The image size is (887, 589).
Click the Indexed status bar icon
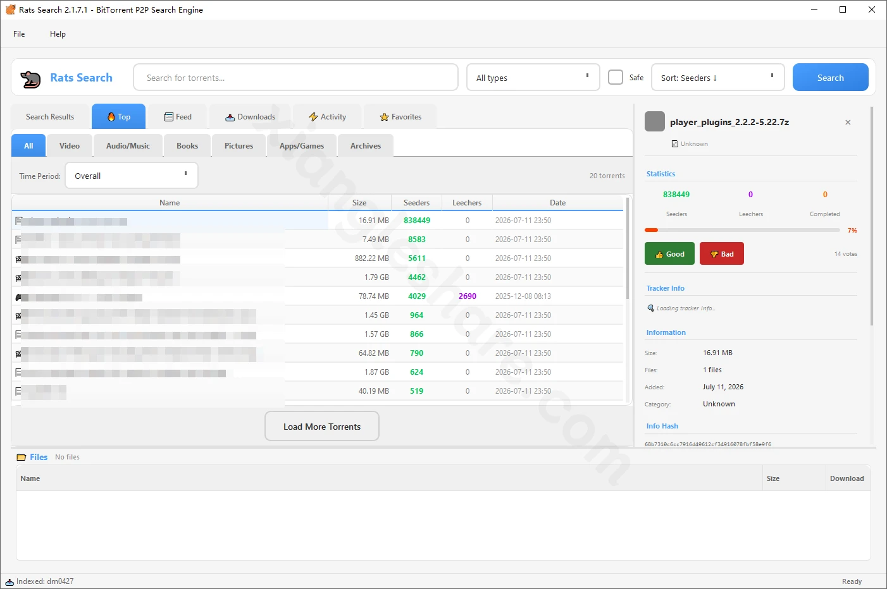9,581
